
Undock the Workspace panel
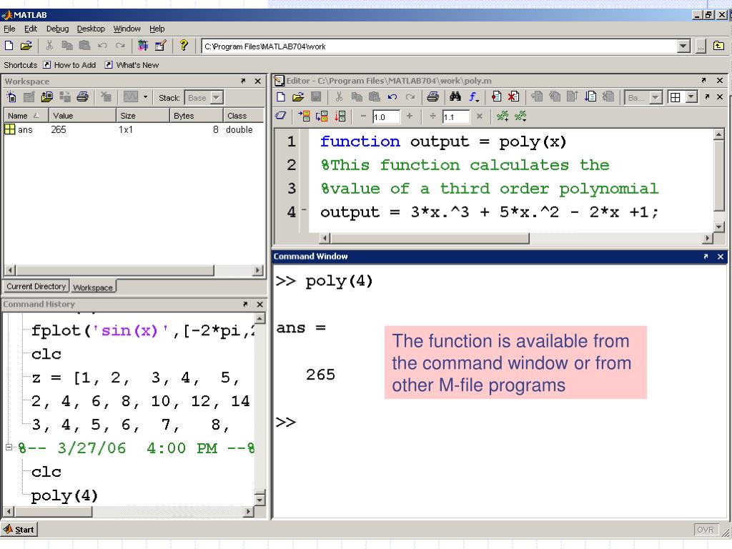click(243, 81)
